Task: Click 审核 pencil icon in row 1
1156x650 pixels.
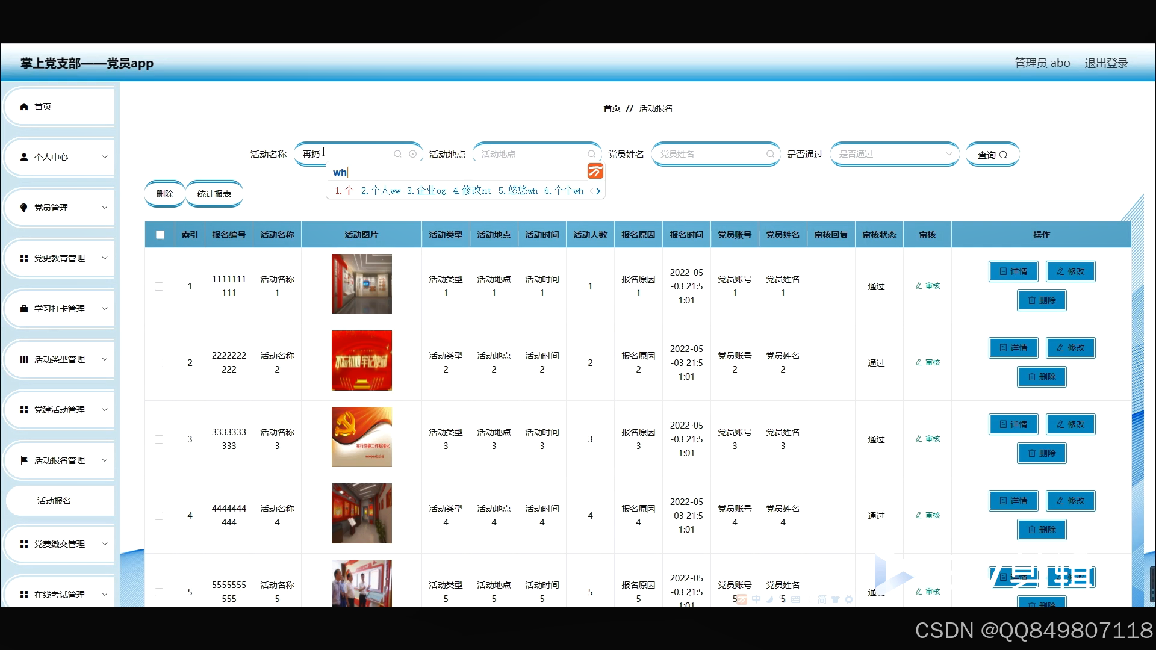Action: (x=919, y=286)
